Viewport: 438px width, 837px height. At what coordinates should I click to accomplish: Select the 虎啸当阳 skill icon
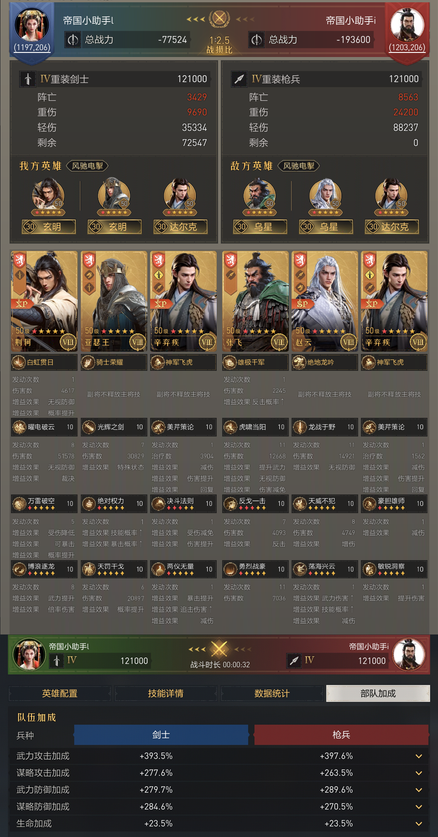pyautogui.click(x=230, y=427)
